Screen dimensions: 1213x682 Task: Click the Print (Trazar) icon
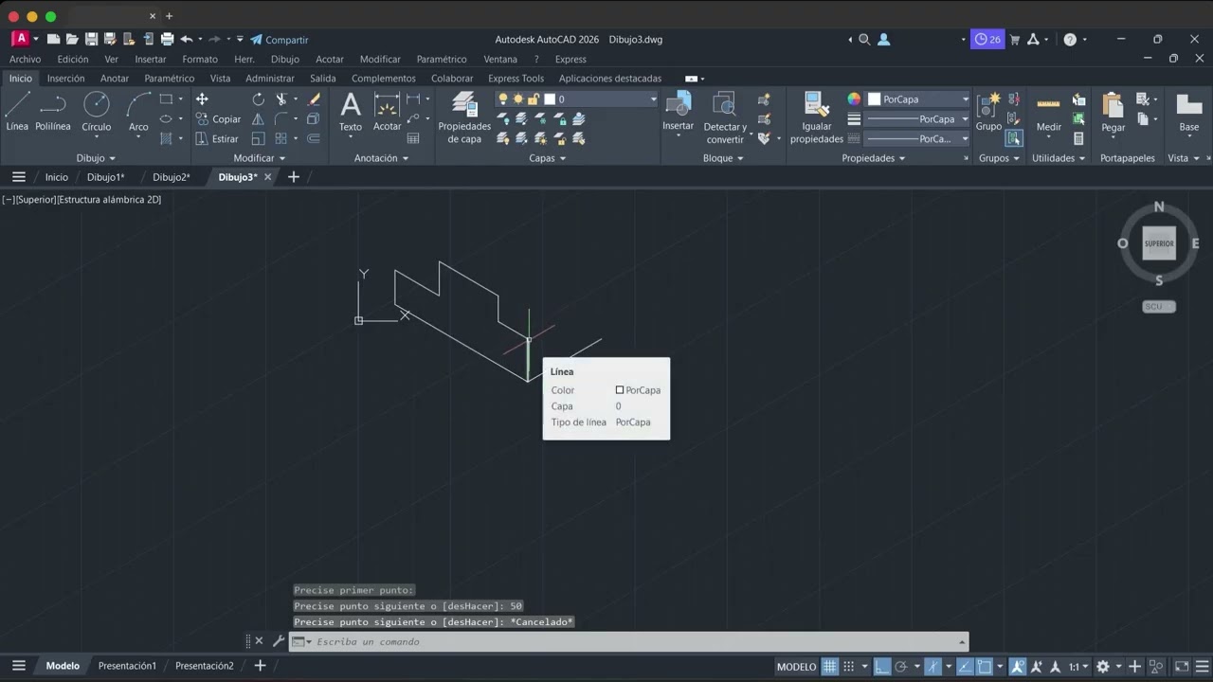[x=167, y=40]
